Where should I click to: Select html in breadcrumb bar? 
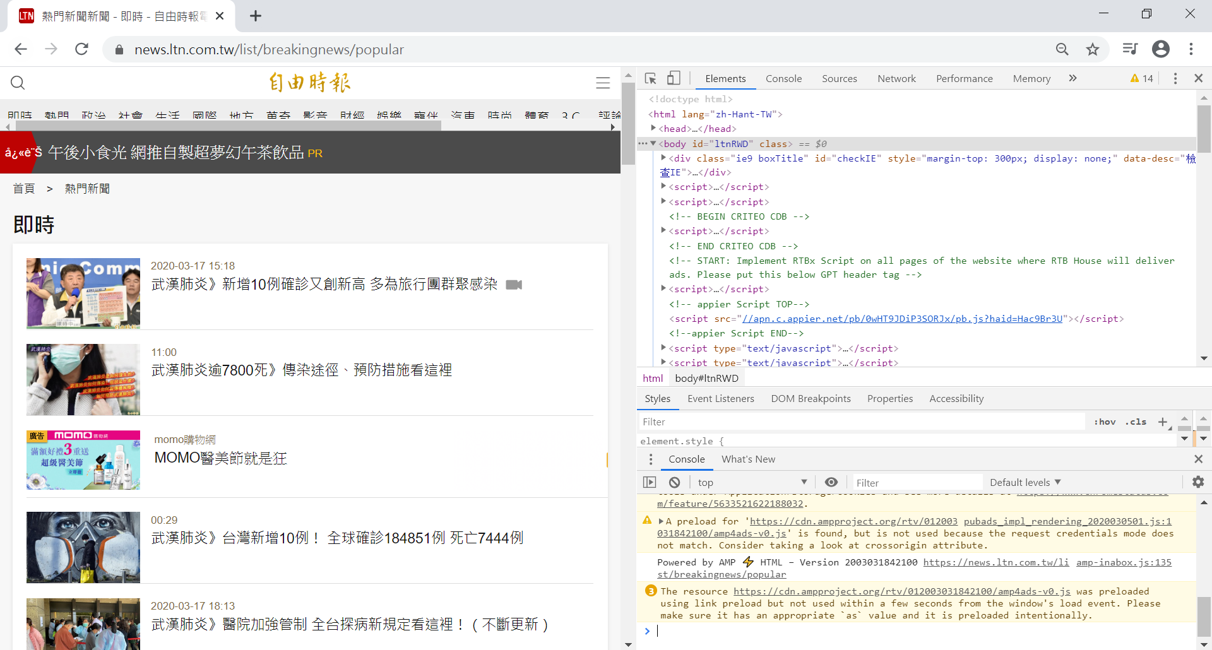653,378
